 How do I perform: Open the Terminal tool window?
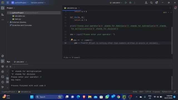[3, 77]
